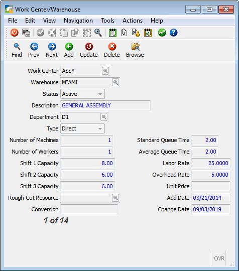Click the Description field
The height and width of the screenshot is (271, 239).
point(105,105)
